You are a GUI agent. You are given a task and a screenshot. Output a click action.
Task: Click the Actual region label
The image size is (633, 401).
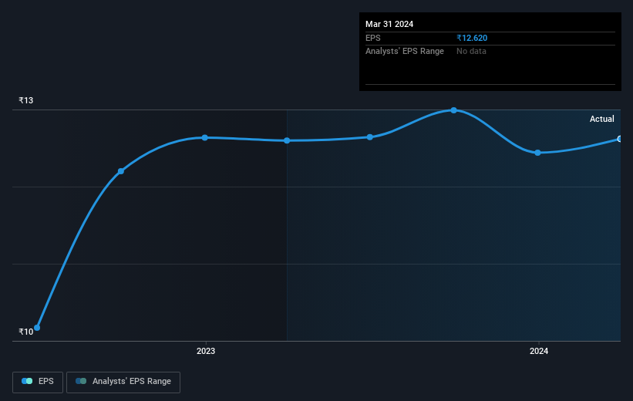(x=602, y=119)
